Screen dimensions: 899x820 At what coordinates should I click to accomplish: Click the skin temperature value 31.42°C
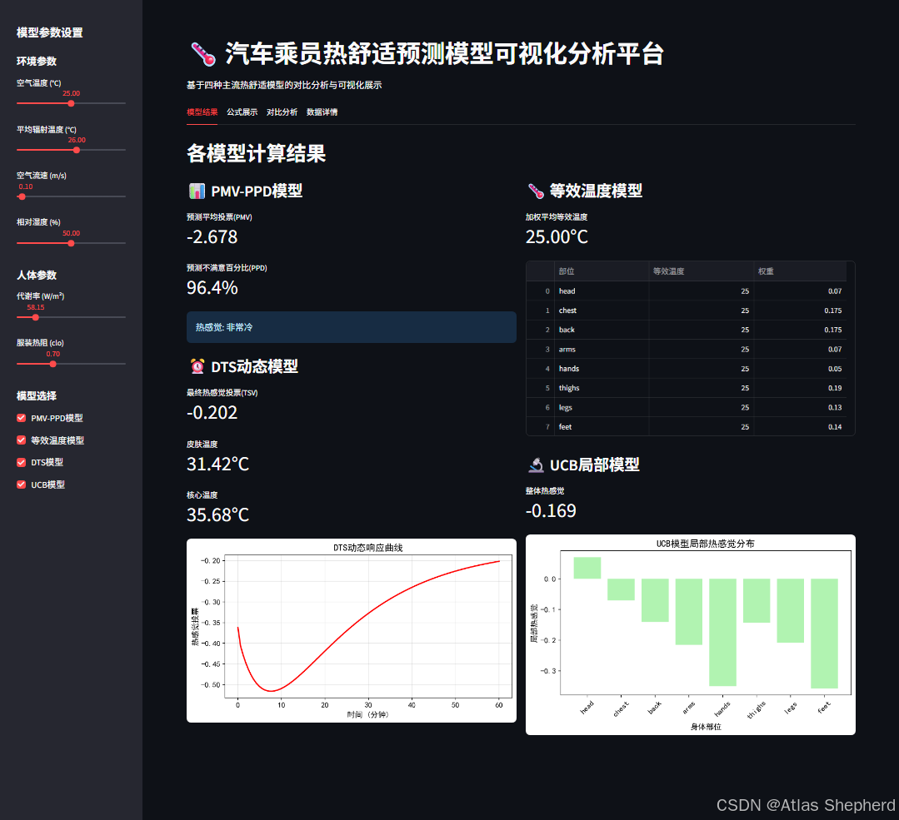pos(217,464)
